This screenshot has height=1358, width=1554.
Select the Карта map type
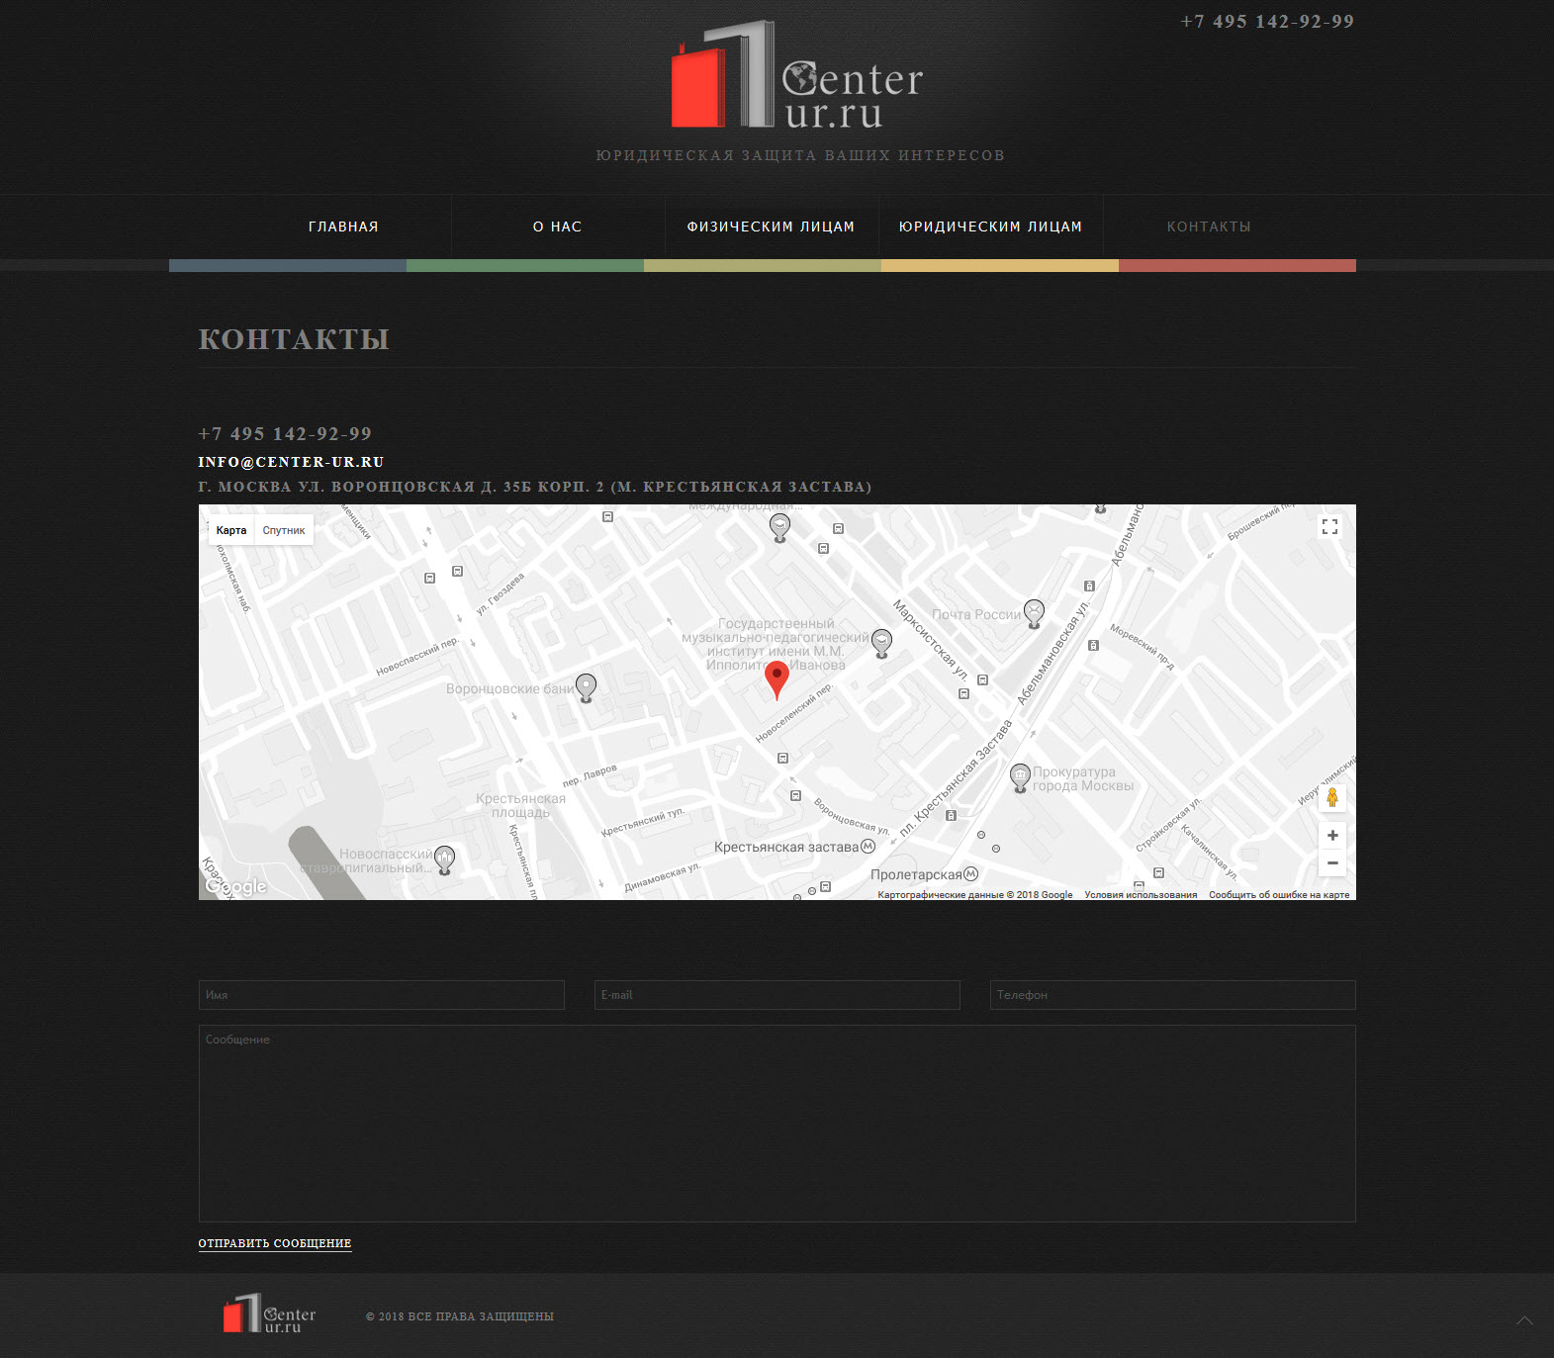point(231,530)
